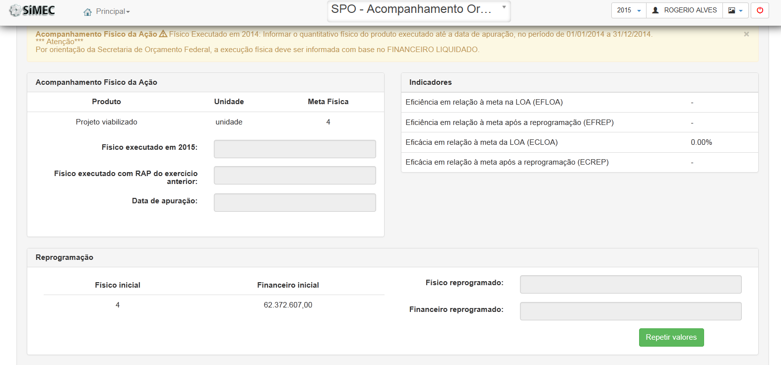Open the Principal menu

coord(113,11)
